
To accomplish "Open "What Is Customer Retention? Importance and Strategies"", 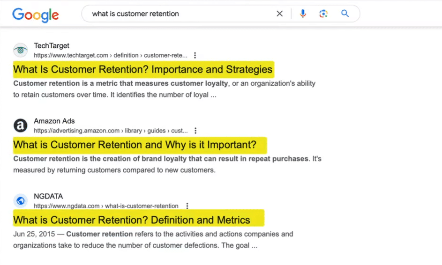I will tap(142, 70).
